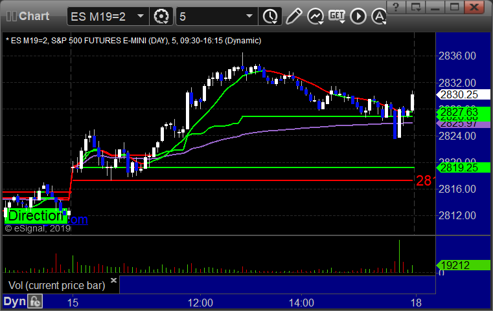The image size is (493, 311).
Task: Click the Vol (current price bar) label
Action: pyautogui.click(x=56, y=285)
